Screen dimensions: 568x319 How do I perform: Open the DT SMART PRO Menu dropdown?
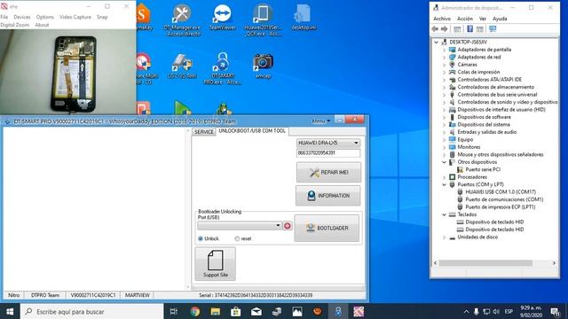click(321, 121)
